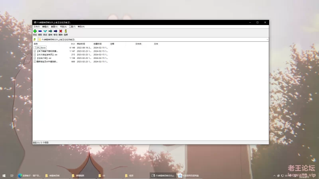Image resolution: width=319 pixels, height=179 pixels.
Task: Click the 215 size cell
Action: (73, 54)
